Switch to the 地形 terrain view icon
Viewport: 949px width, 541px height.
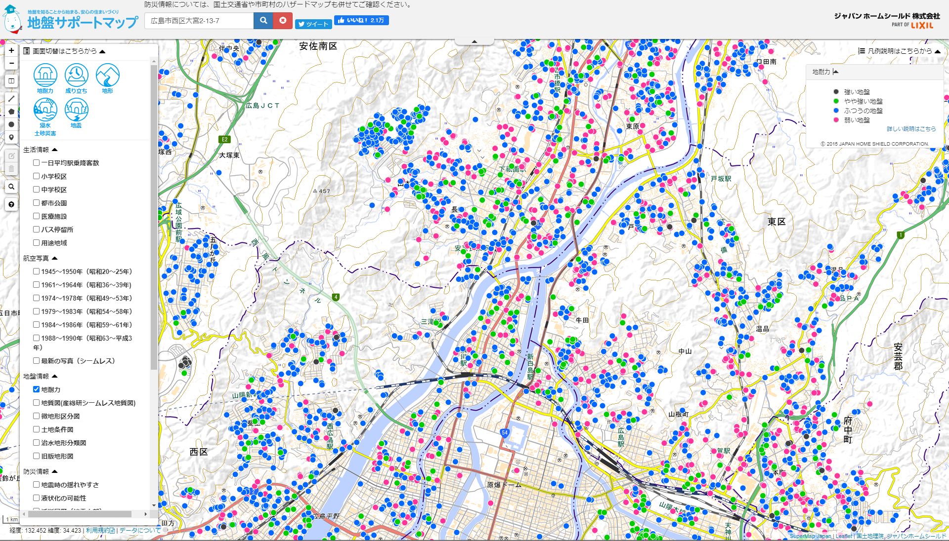click(107, 76)
